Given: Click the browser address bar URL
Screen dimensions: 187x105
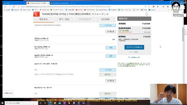Looking at the screenshot, I should pyautogui.click(x=66, y=7).
